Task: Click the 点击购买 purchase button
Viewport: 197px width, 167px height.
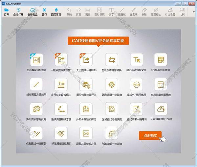Action: tap(150, 136)
